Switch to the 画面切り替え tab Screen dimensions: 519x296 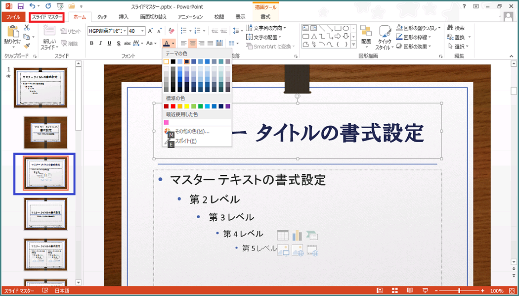(153, 17)
